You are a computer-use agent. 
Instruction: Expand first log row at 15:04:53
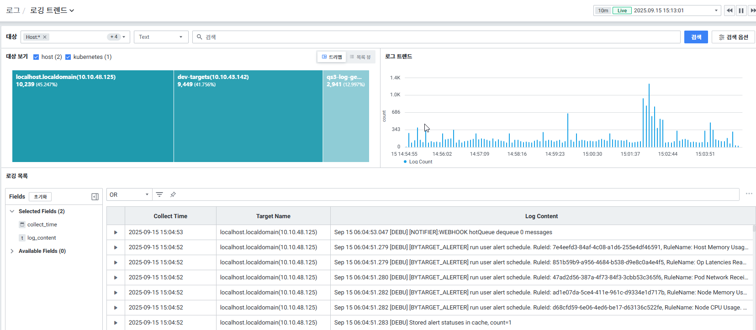point(116,232)
